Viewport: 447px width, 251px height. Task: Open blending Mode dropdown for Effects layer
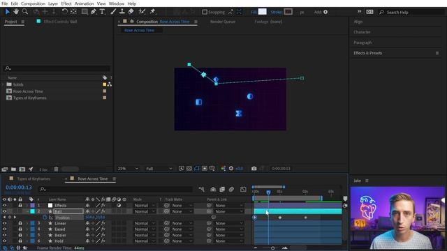[145, 205]
